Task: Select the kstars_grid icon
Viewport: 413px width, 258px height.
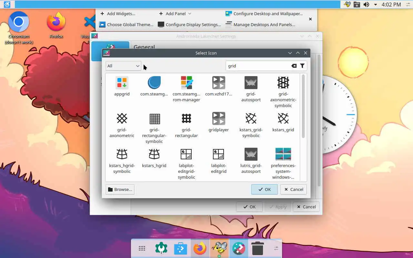Action: [x=283, y=119]
